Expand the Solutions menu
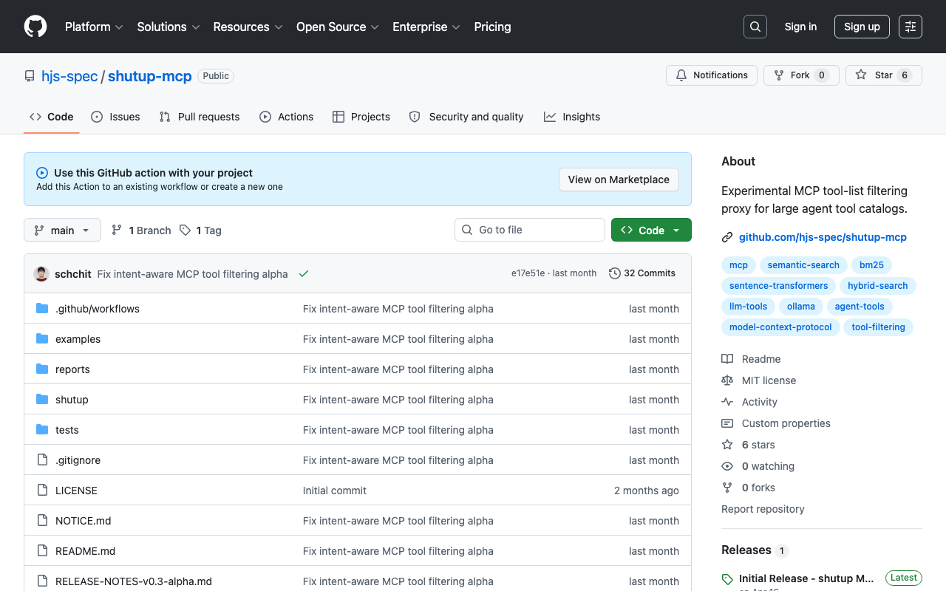The image size is (946, 591). pyautogui.click(x=169, y=27)
